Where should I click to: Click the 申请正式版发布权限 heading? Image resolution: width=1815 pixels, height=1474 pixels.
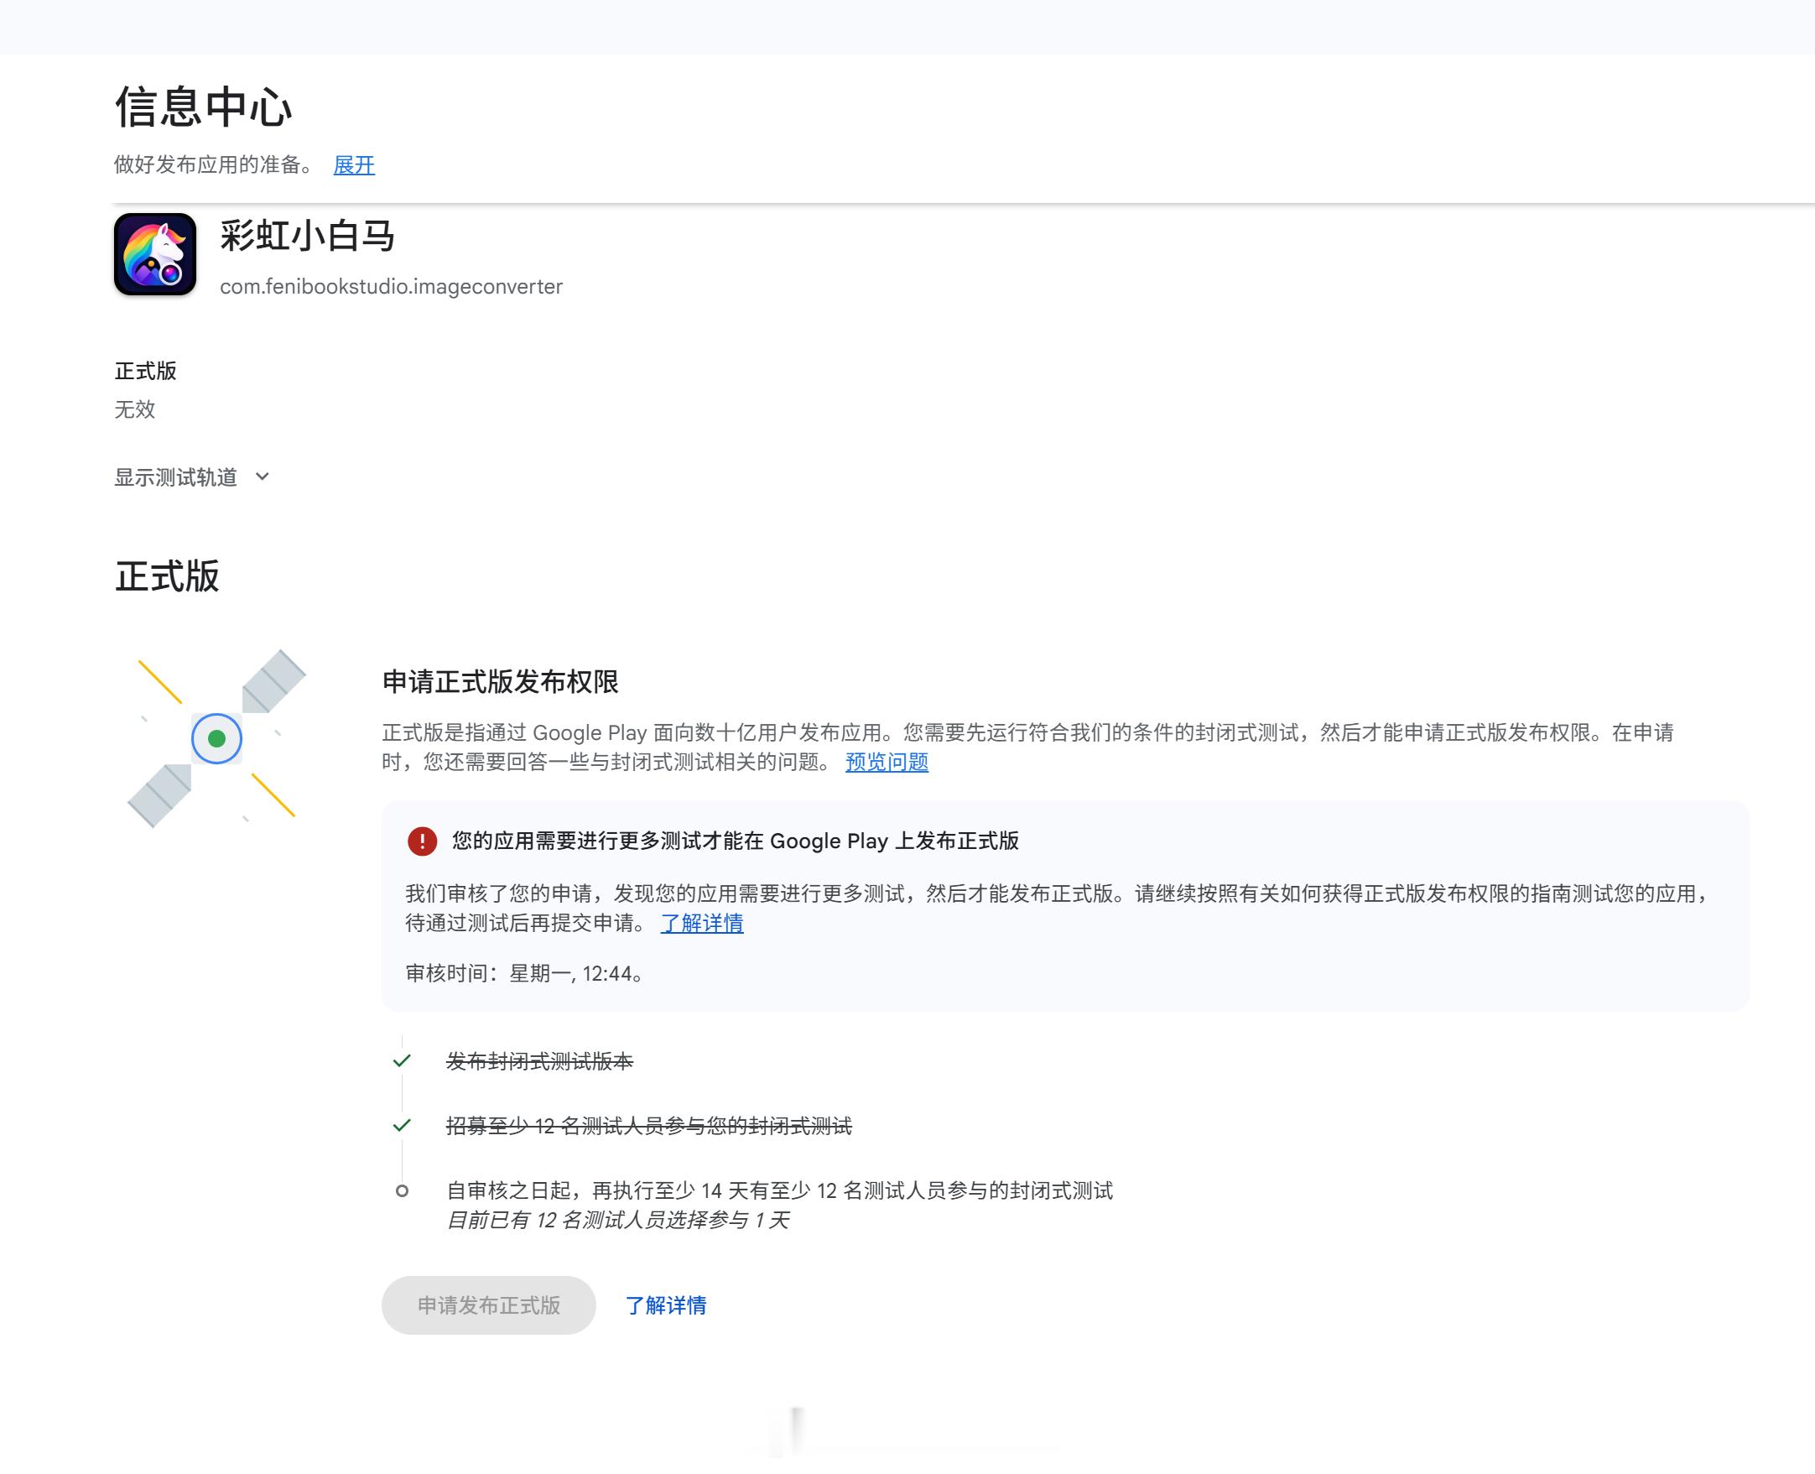tap(500, 681)
